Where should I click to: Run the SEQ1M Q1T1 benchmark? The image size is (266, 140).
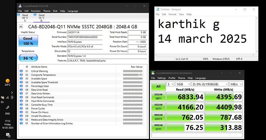tap(158, 106)
